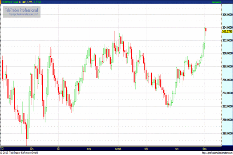This screenshot has height=155, width=233.
Task: Select the júl. marker on time axis
Action: click(59, 149)
